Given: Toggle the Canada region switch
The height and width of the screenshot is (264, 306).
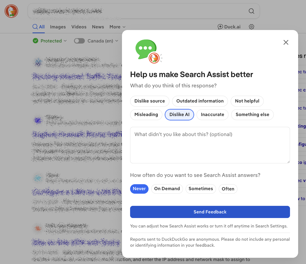Looking at the screenshot, I should point(79,41).
